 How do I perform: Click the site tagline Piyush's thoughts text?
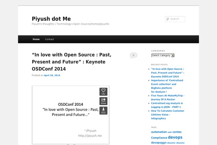(71, 24)
